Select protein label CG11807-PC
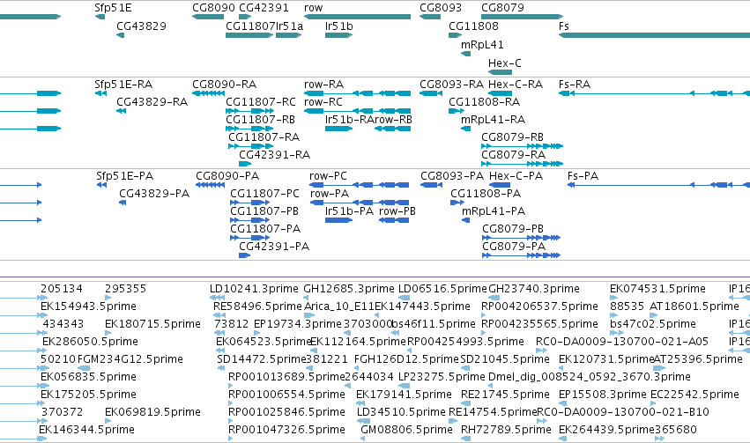 coord(264,194)
